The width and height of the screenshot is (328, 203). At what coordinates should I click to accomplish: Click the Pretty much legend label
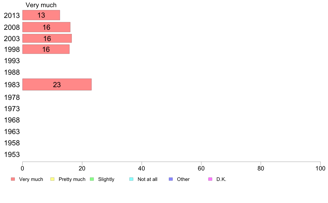coord(72,179)
